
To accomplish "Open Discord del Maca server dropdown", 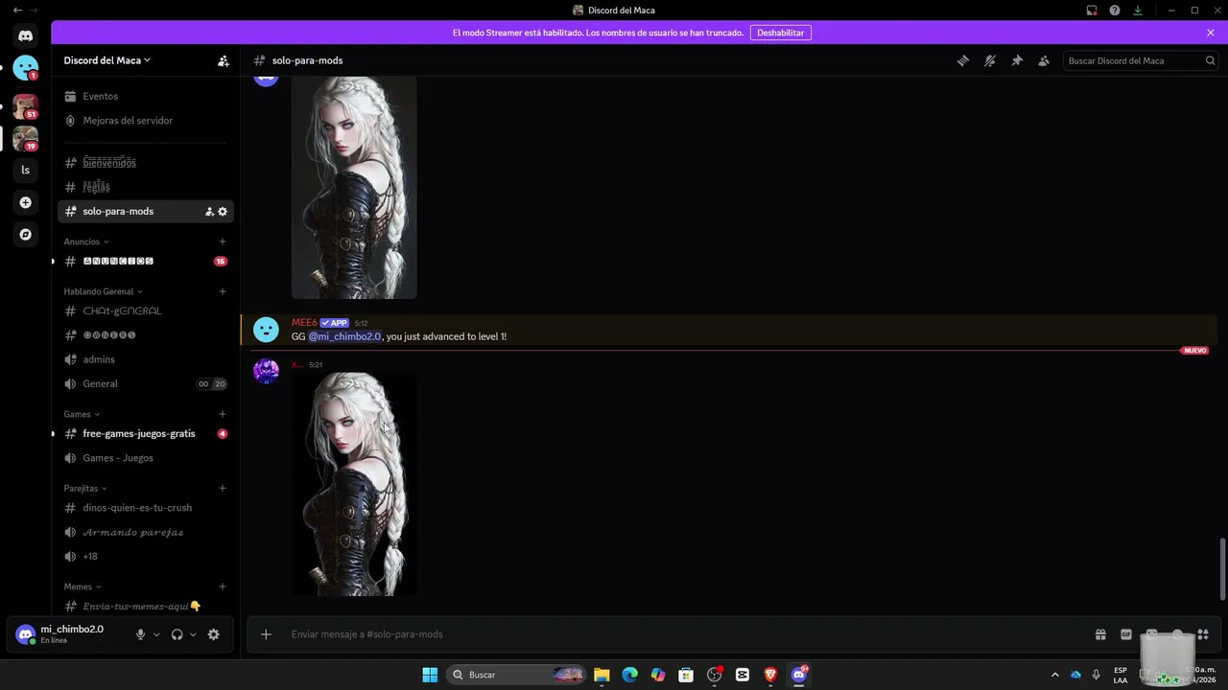I will coord(106,60).
